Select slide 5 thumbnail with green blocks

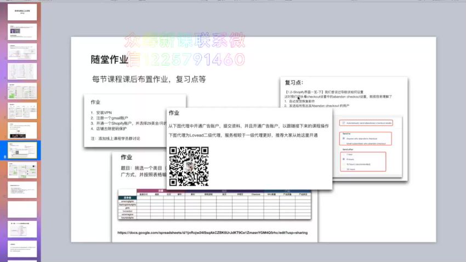(22, 91)
